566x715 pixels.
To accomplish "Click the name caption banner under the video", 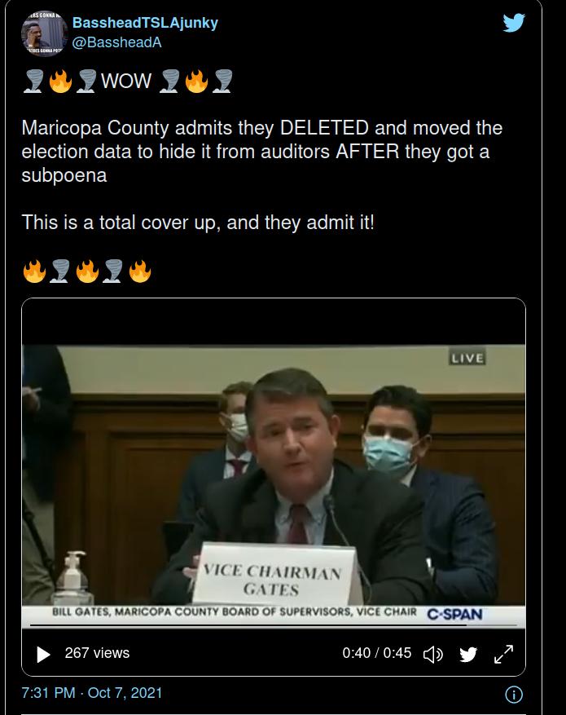I will [x=235, y=612].
